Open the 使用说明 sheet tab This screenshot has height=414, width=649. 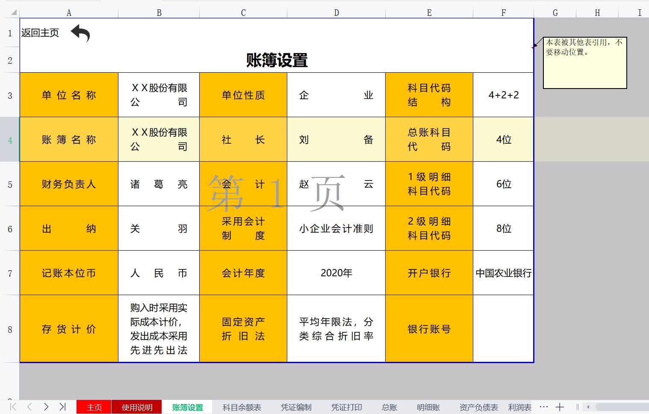pyautogui.click(x=136, y=407)
